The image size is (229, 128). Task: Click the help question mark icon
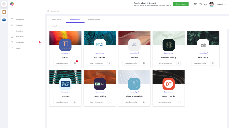[200, 4]
